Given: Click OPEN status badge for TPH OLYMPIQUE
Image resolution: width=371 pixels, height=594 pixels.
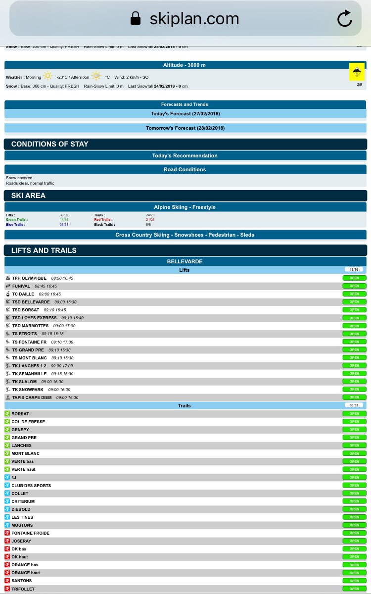Looking at the screenshot, I should click(354, 278).
